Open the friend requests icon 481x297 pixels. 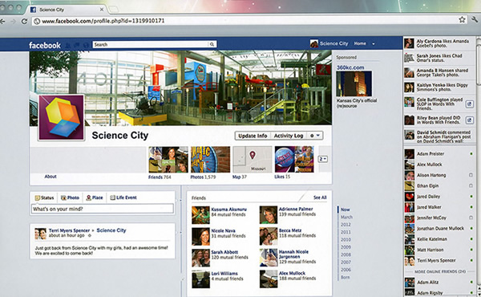point(68,45)
